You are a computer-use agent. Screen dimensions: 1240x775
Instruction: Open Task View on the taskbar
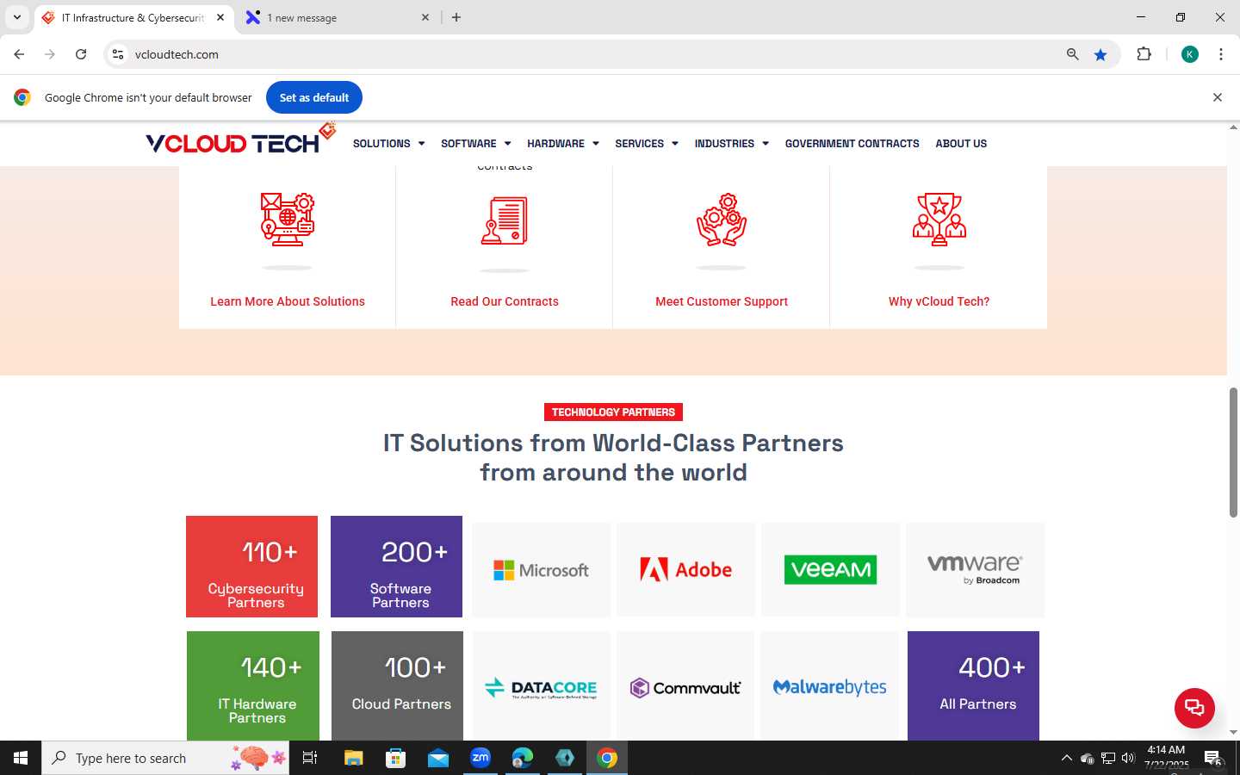click(310, 758)
